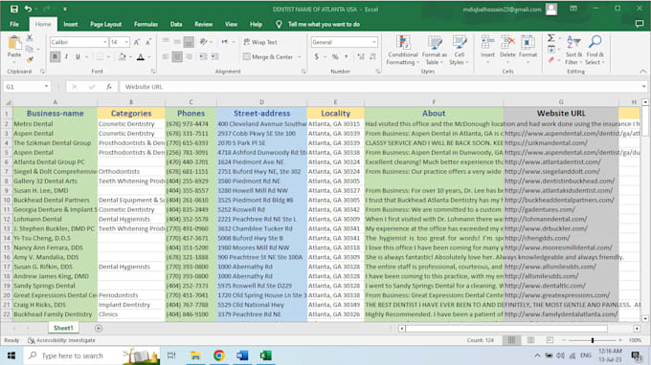Image resolution: width=651 pixels, height=365 pixels.
Task: Switch to the Formulas tab
Action: [146, 24]
